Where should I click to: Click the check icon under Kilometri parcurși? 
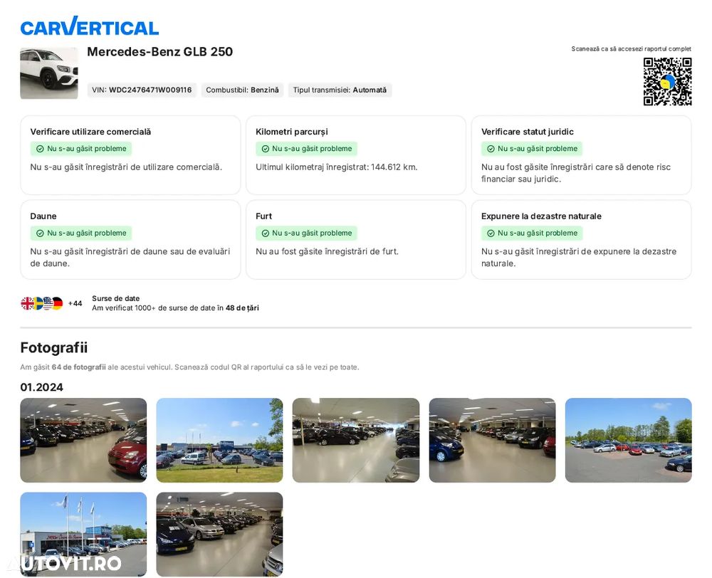[265, 149]
